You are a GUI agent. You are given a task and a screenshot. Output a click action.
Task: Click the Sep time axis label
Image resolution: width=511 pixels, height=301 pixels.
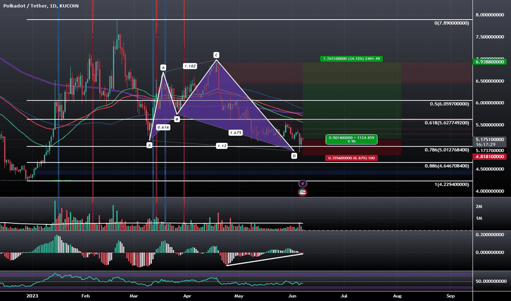(x=451, y=296)
